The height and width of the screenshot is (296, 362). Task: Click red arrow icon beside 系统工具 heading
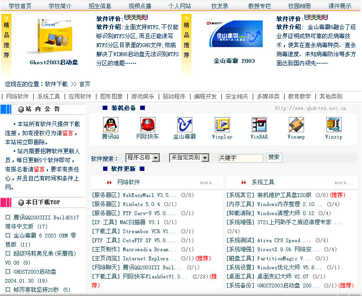pos(244,182)
